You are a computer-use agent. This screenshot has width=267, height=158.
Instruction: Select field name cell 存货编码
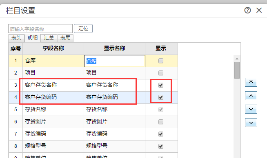(53, 134)
